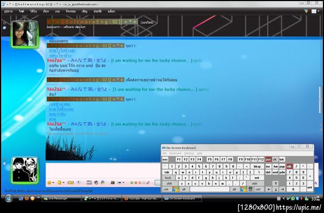The image size is (324, 213).
Task: Open the Keyboard menu in On-Screen Keyboard
Action: coord(175,153)
